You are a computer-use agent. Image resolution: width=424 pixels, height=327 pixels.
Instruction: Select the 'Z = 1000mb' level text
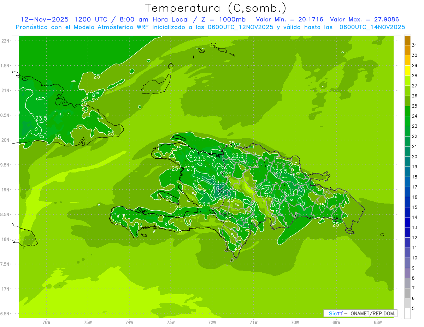pos(224,19)
